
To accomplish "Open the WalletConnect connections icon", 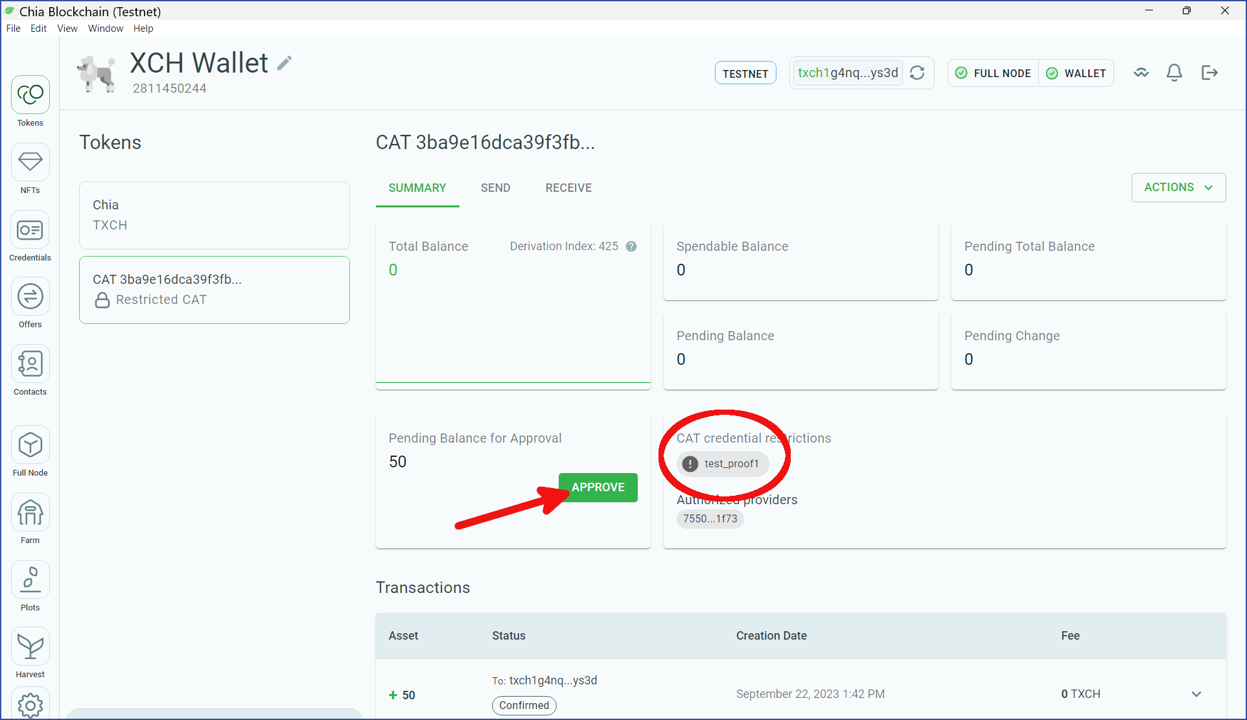I will 1141,73.
